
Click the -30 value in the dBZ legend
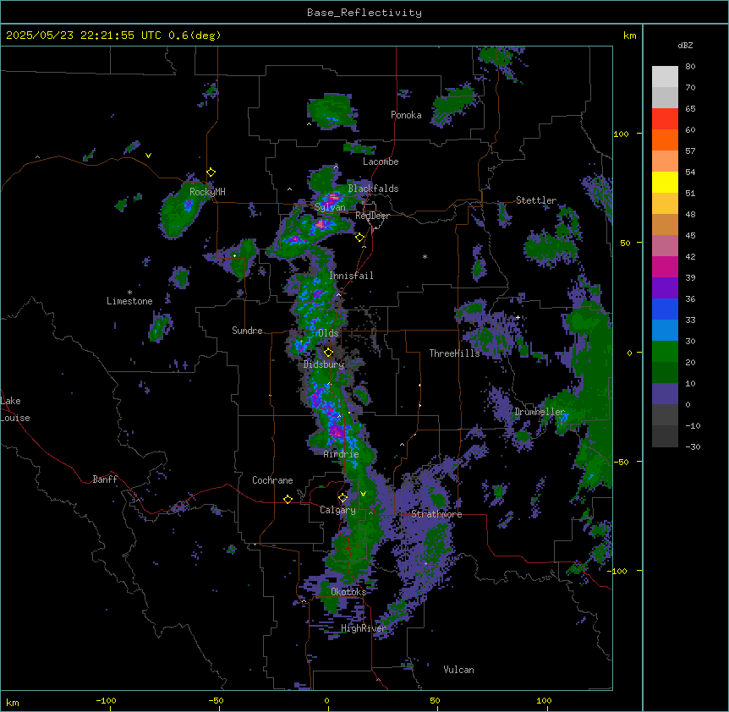pyautogui.click(x=693, y=447)
